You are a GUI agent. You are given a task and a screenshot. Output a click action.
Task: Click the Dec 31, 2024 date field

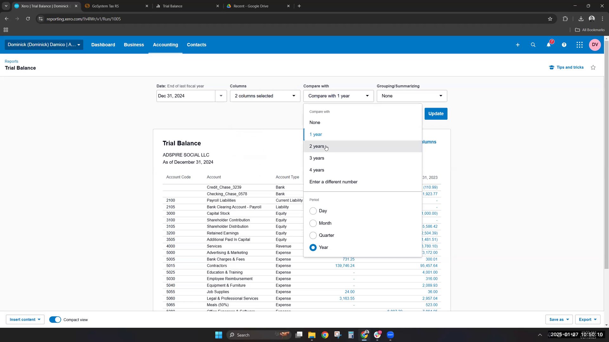point(186,96)
